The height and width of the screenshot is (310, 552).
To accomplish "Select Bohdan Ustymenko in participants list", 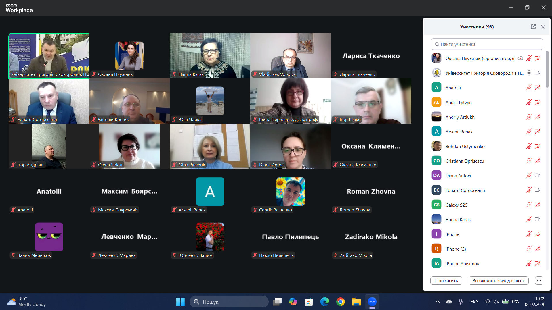I will click(x=465, y=147).
